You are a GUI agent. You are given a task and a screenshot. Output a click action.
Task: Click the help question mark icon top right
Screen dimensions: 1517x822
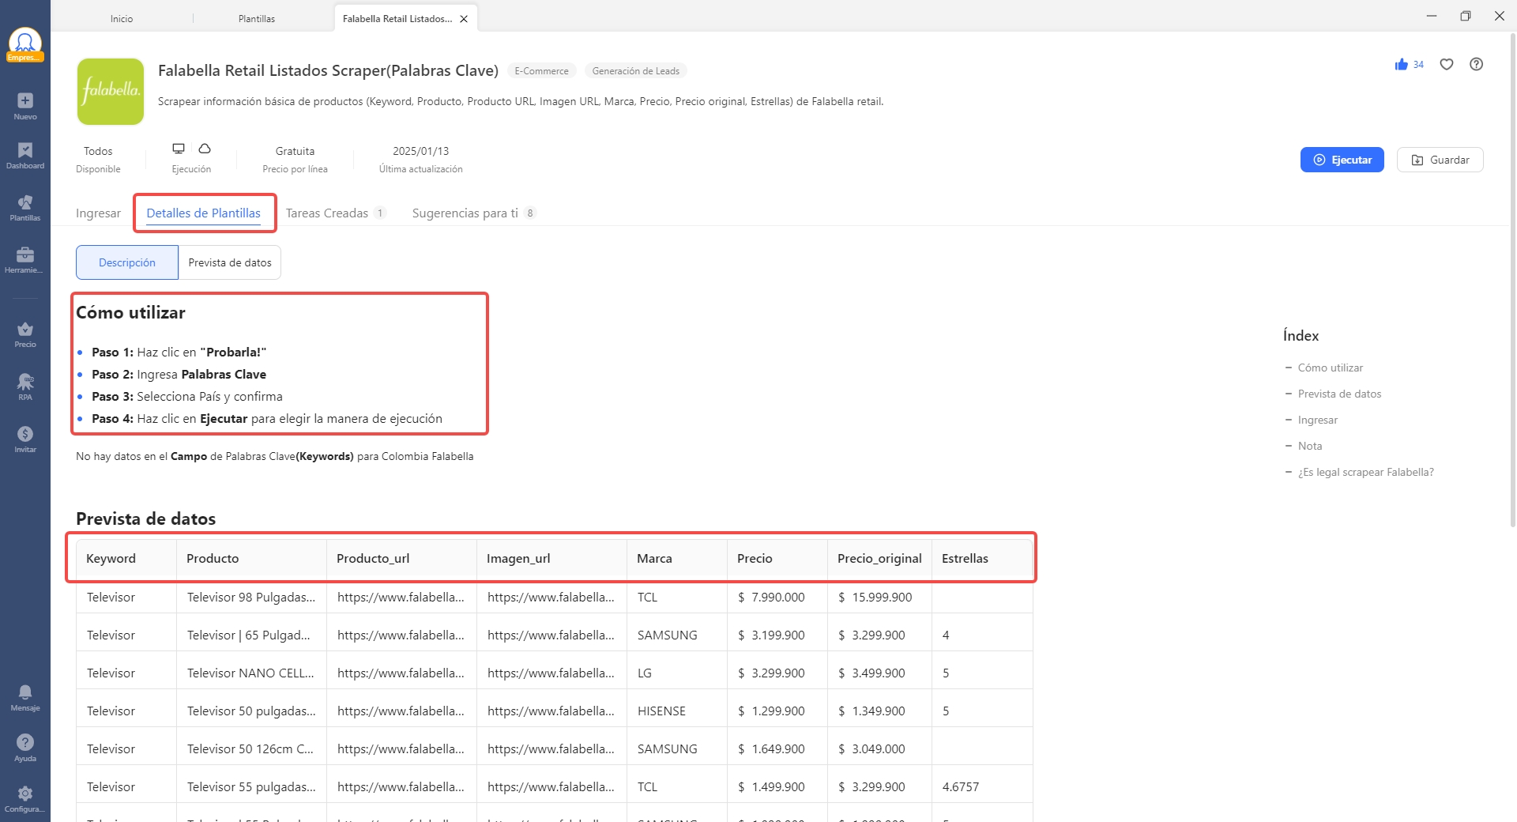[x=1476, y=65]
